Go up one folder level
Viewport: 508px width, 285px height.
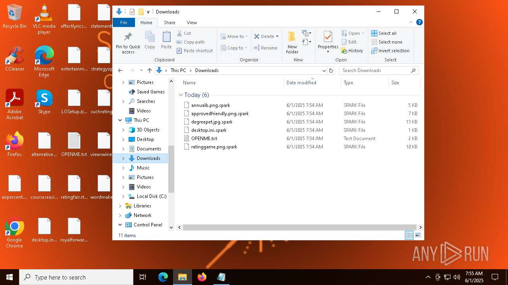150,70
